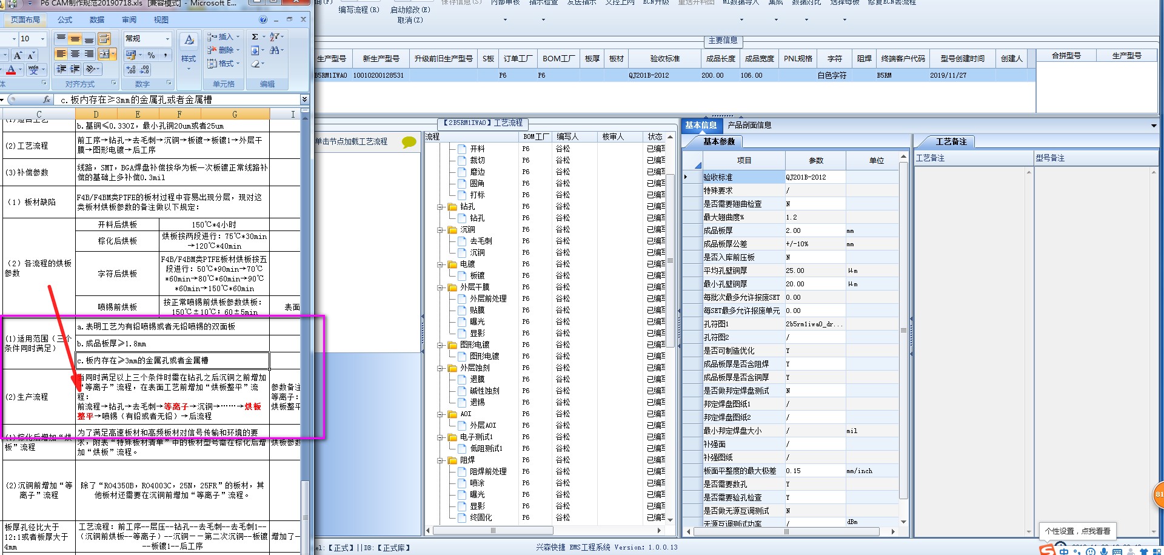This screenshot has width=1164, height=555.
Task: Click the fx insert function icon
Action: click(x=47, y=99)
